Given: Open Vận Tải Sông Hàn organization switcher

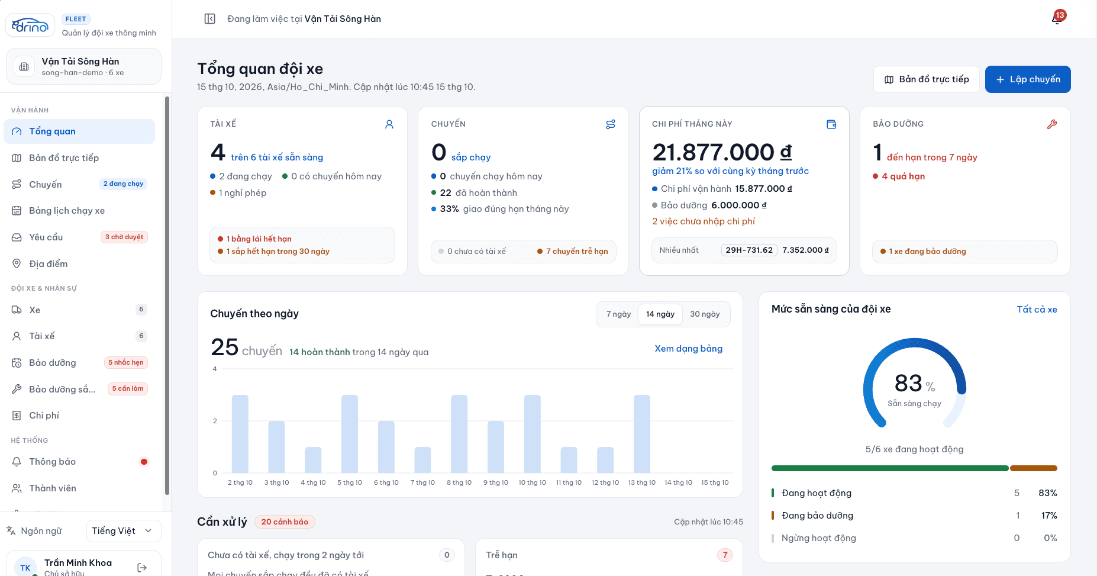Looking at the screenshot, I should [x=83, y=66].
